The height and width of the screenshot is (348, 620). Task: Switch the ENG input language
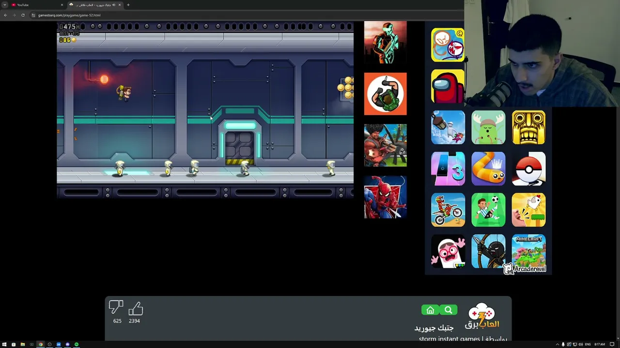(588, 345)
